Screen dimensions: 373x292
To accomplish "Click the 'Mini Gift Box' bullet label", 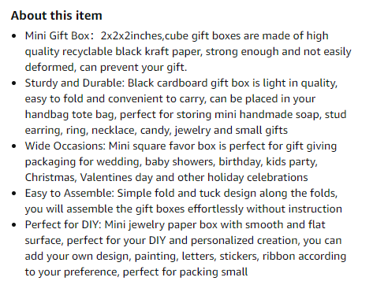I will (58, 36).
